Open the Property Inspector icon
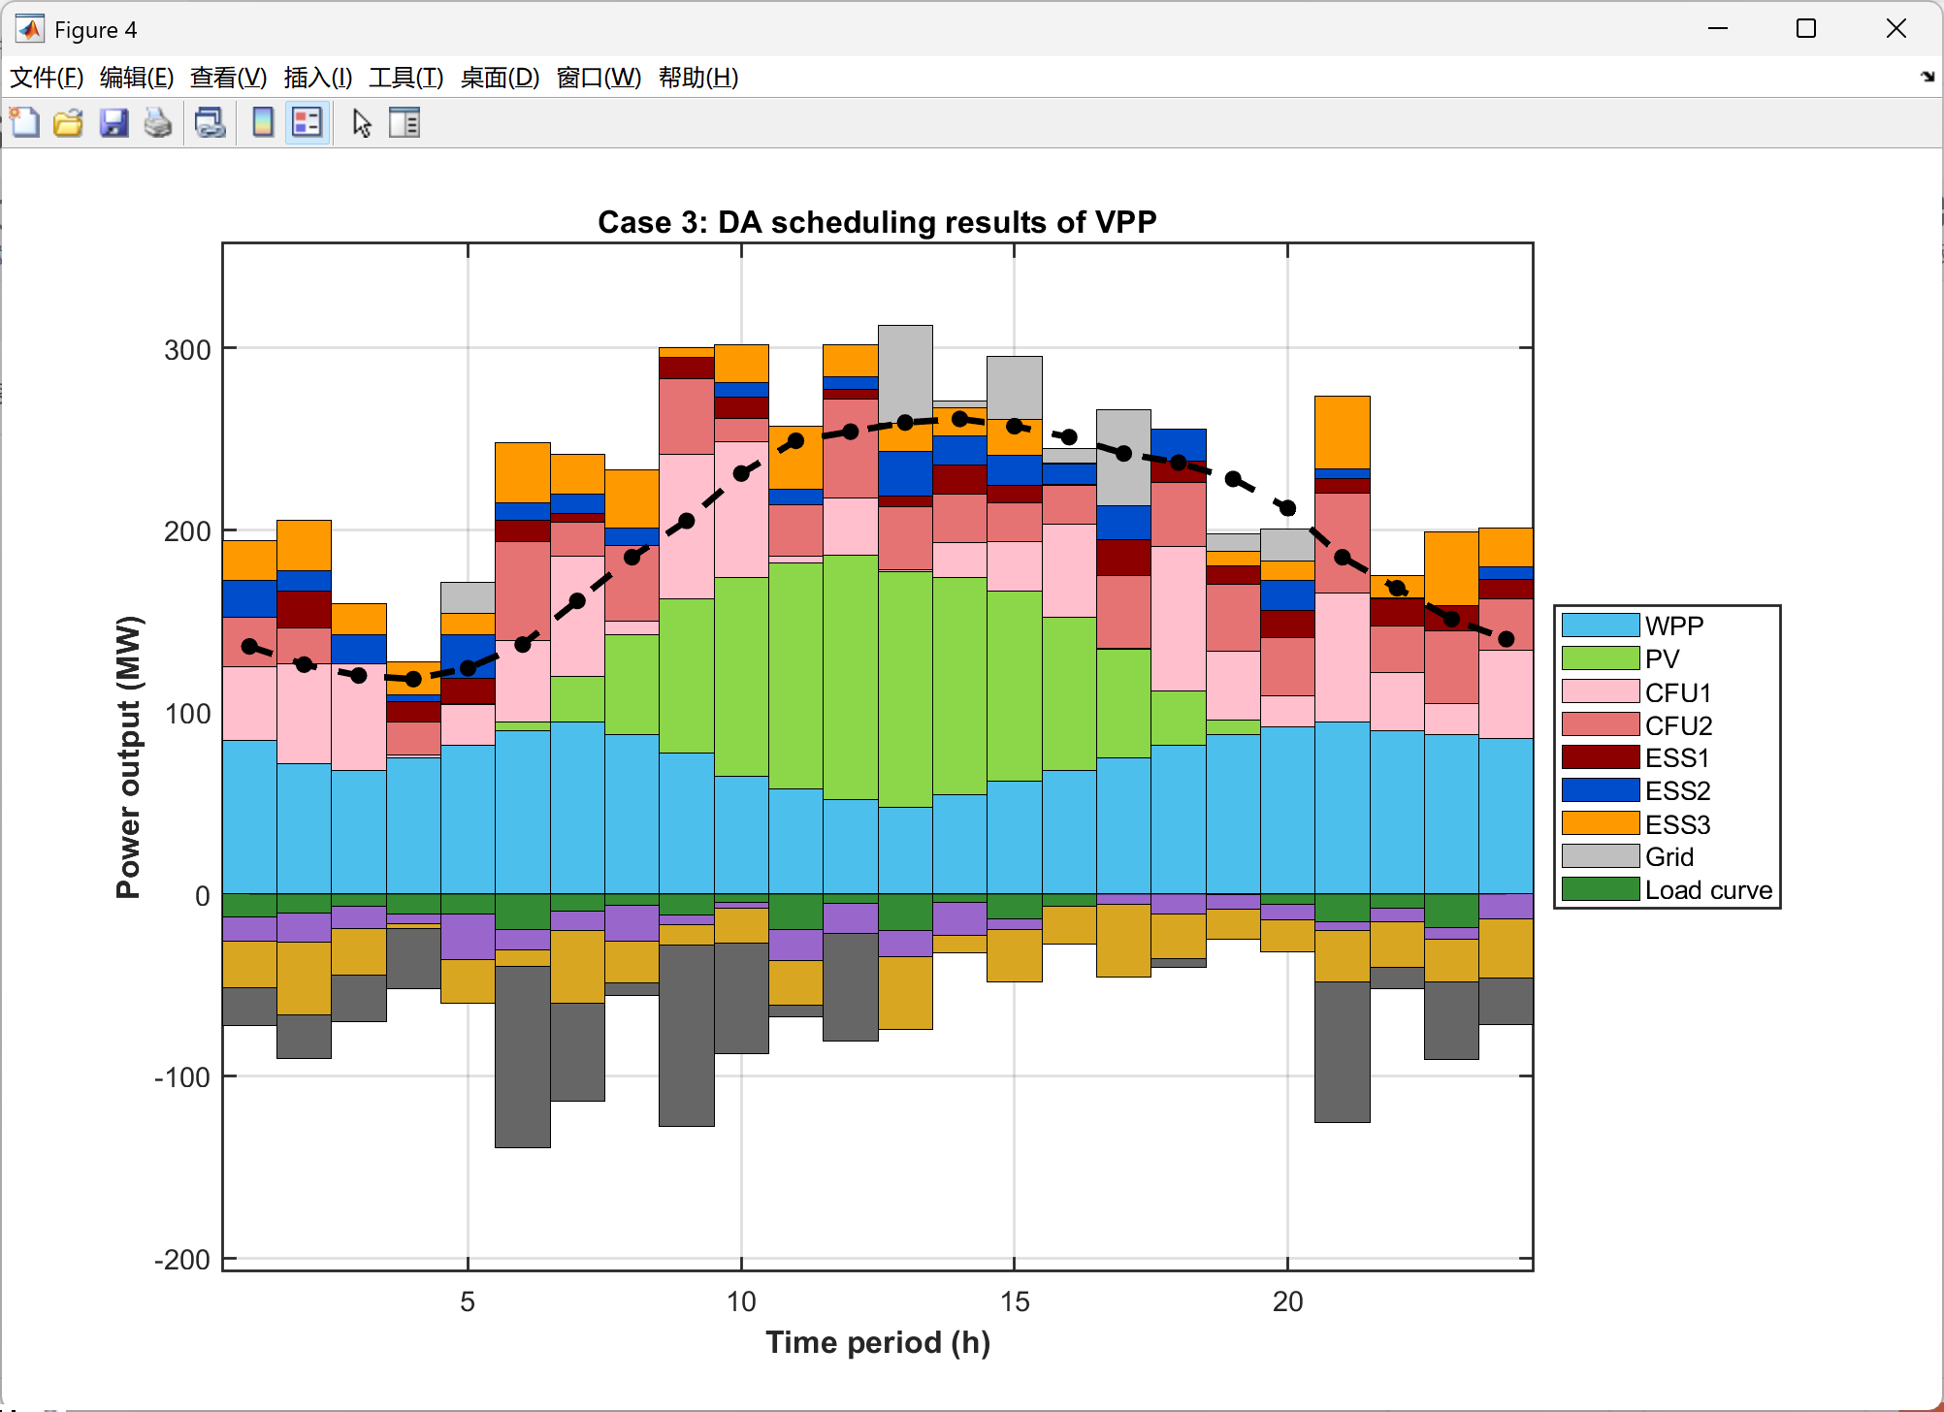Screen dimensions: 1944x1412 (x=404, y=123)
